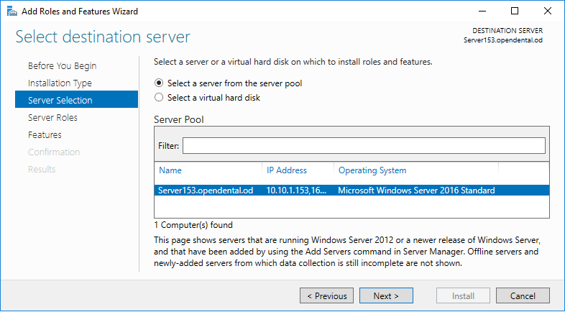Sort servers by the Name column
The image size is (565, 312).
[208, 170]
